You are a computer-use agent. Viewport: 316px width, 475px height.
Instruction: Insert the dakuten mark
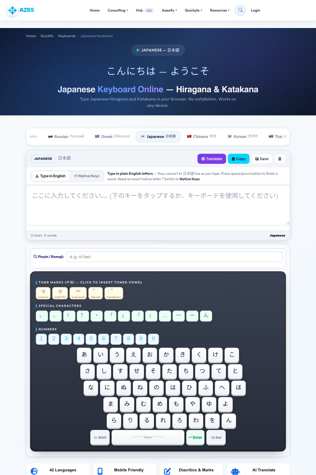(x=95, y=293)
